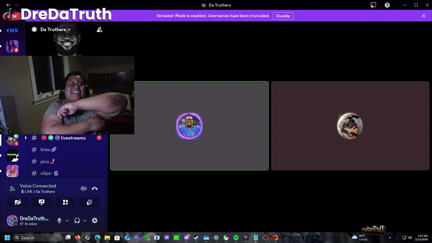Open File Explorer from the taskbar
This screenshot has width=432, height=243.
(x=107, y=238)
